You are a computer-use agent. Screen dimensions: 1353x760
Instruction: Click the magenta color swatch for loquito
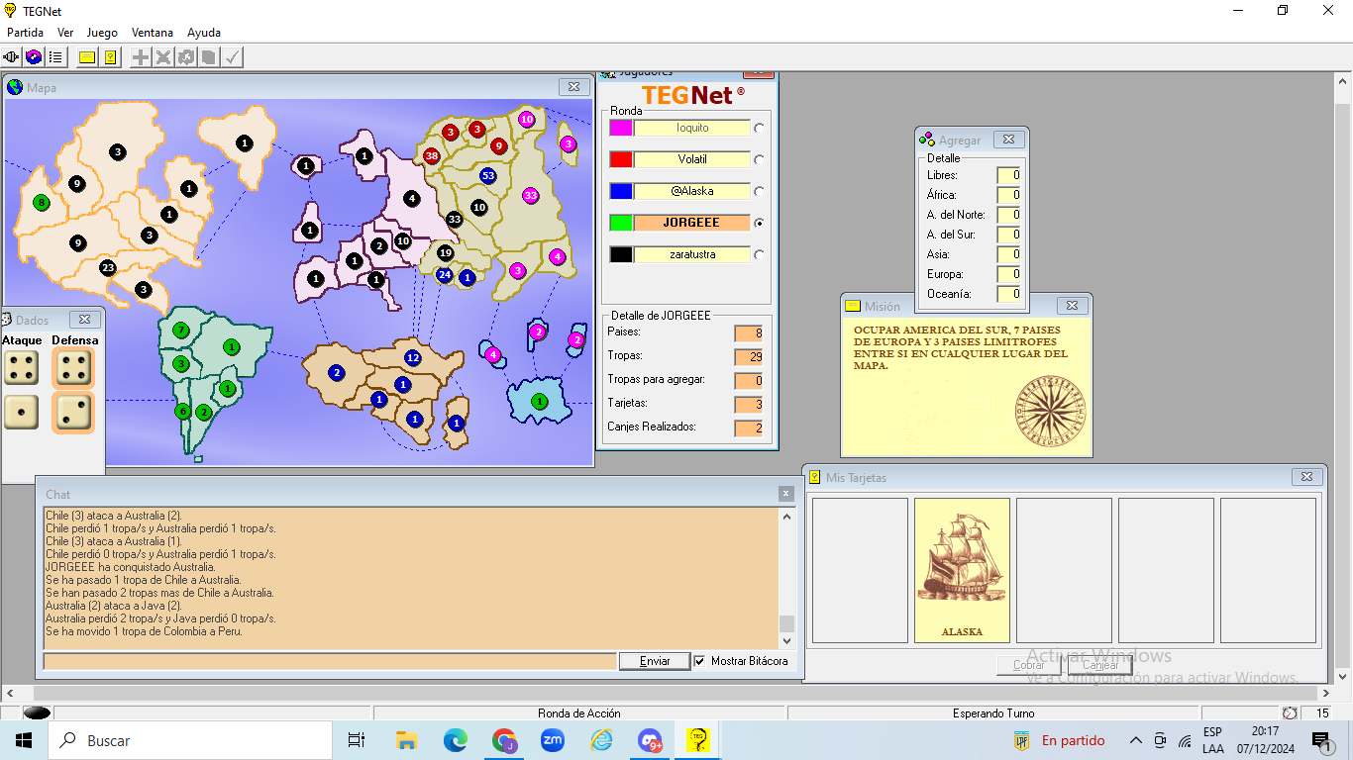click(621, 128)
